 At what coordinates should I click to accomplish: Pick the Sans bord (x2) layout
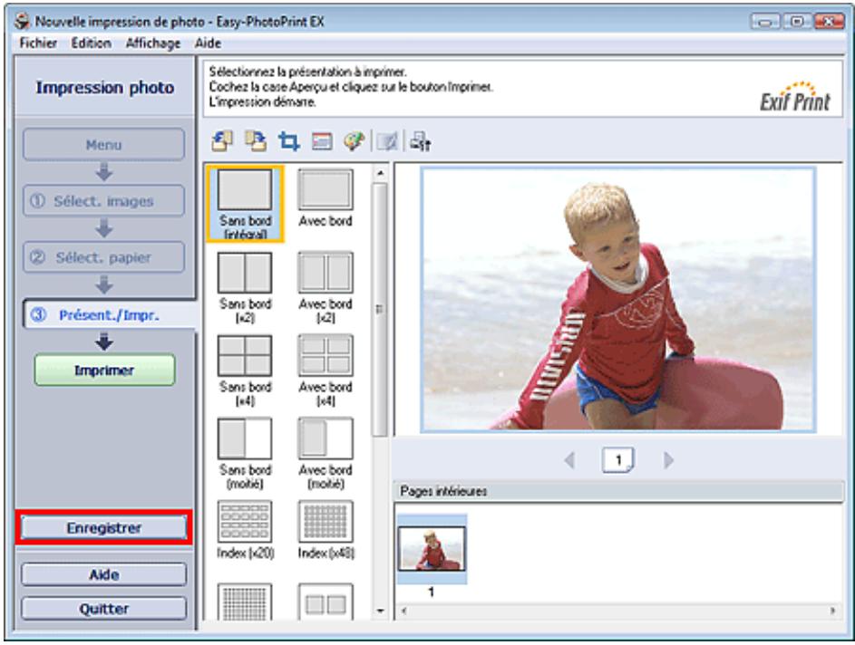coord(245,287)
